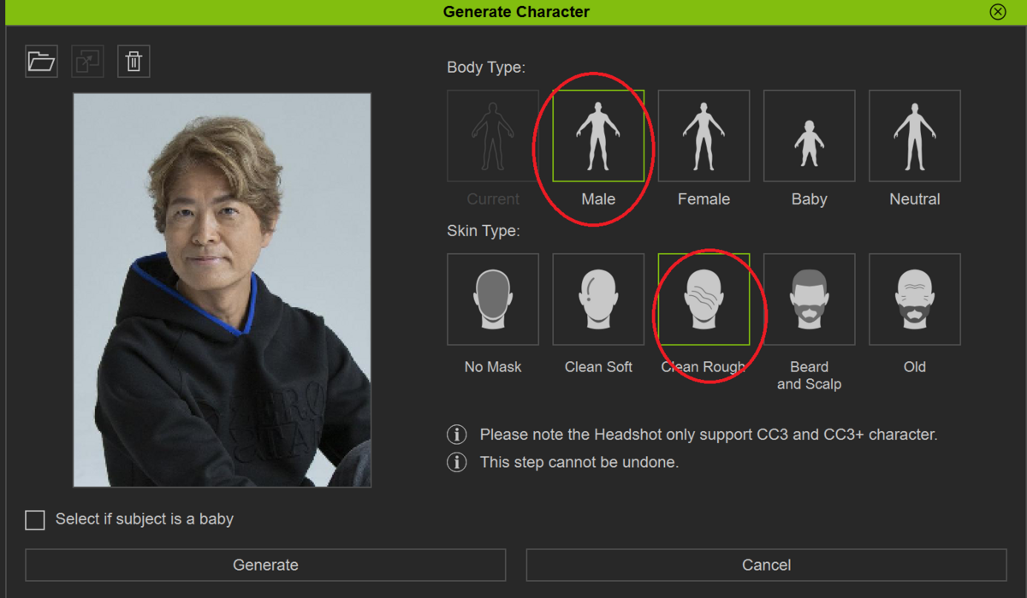Open a different source photo
This screenshot has width=1027, height=598.
point(41,61)
